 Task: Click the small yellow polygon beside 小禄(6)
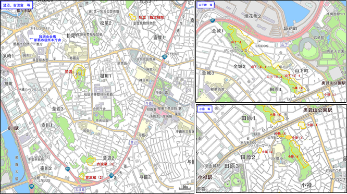tap(259, 150)
